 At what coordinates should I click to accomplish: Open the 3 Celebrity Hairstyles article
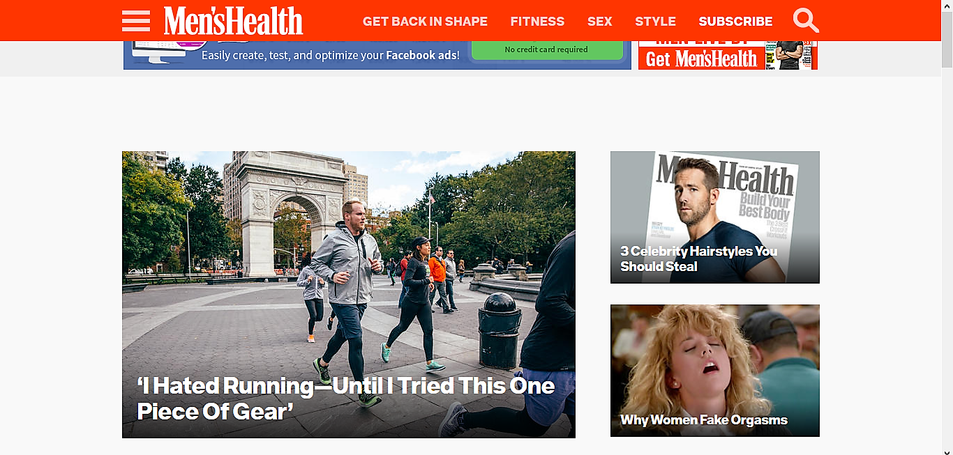(x=698, y=259)
